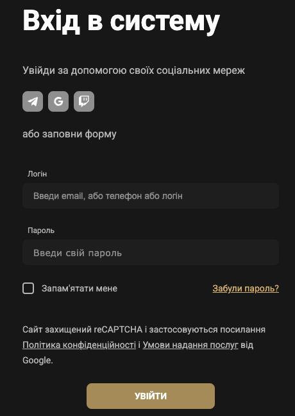
Task: Click the social networks sign-in prompt text
Action: pos(134,71)
